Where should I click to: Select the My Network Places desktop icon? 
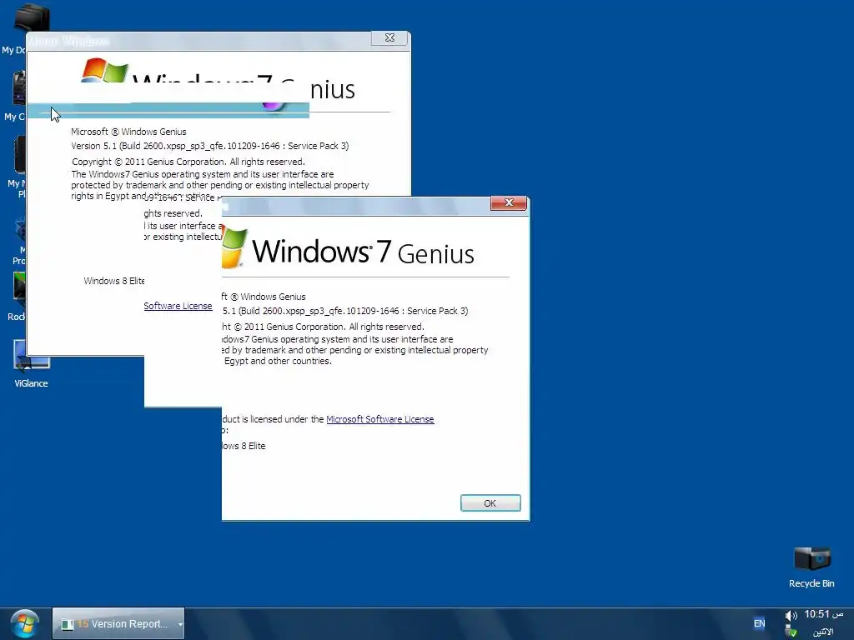tap(17, 167)
